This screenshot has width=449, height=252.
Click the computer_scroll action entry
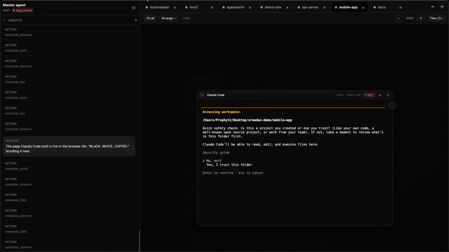point(16,169)
